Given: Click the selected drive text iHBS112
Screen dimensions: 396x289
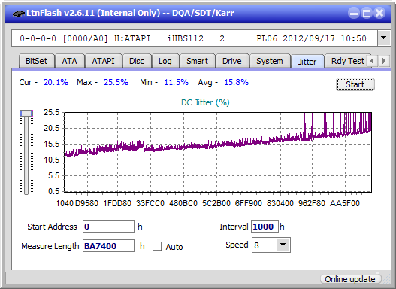Looking at the screenshot, I should [185, 38].
